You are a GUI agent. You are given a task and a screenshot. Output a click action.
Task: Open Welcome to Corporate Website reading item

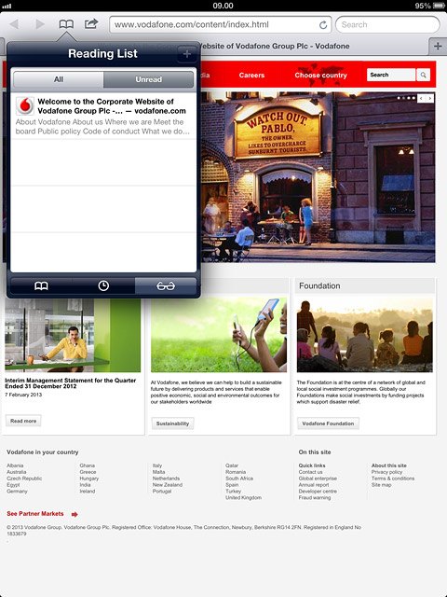pos(103,116)
